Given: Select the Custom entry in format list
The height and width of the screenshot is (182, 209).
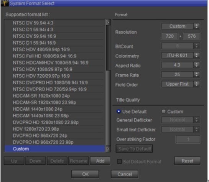Looking at the screenshot, I should [55, 149].
